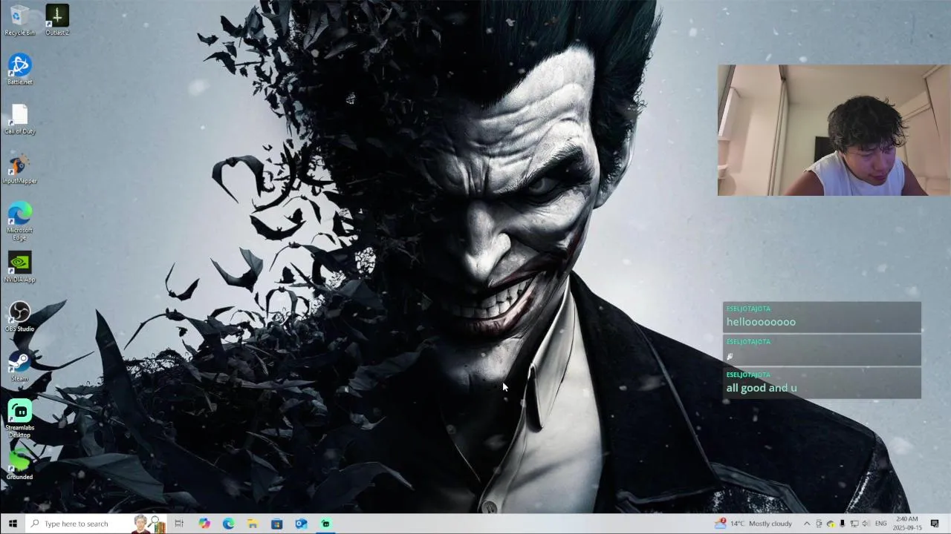Viewport: 951px width, 534px height.
Task: Open the clock and calendar flyout
Action: 907,524
